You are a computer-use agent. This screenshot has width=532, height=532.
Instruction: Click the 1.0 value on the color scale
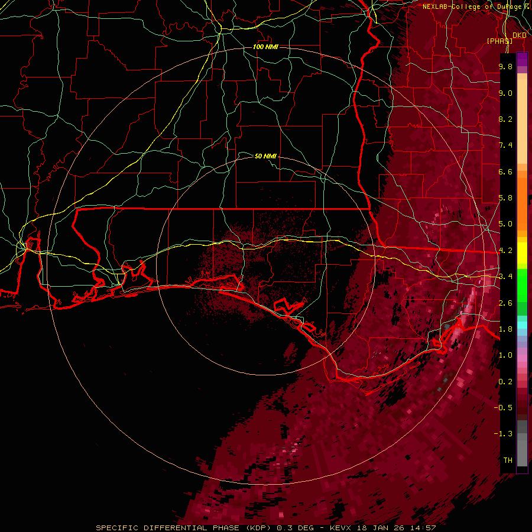505,355
